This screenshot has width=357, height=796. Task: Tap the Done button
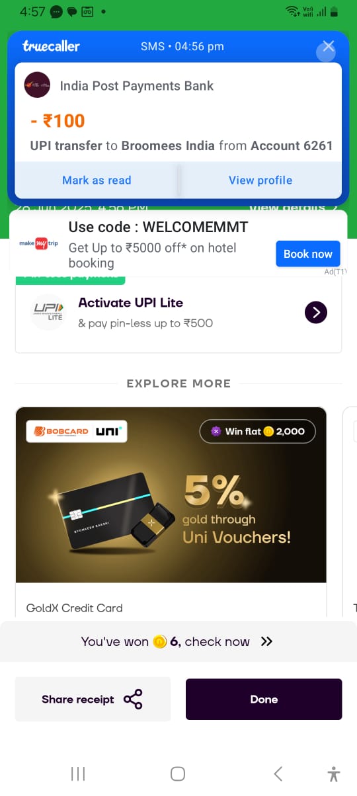pos(264,699)
